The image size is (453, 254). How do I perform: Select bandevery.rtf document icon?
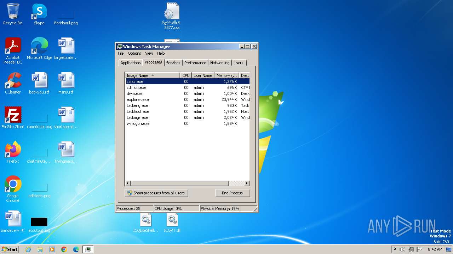(13, 222)
